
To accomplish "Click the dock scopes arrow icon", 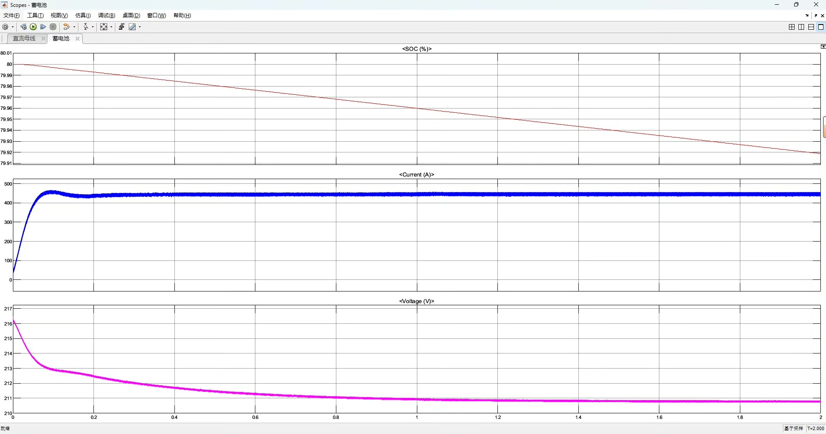I will coord(807,15).
